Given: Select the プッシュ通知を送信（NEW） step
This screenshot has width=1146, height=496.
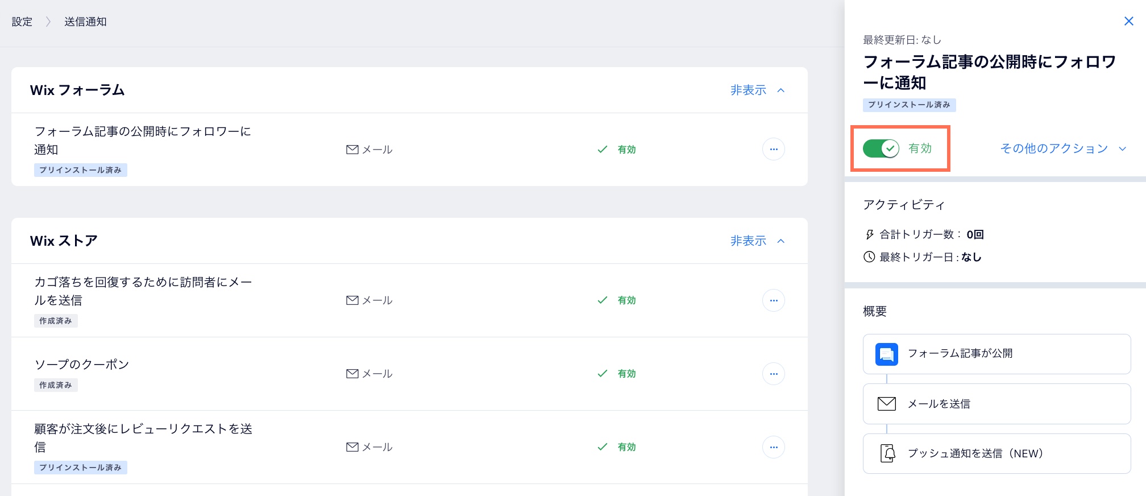Looking at the screenshot, I should pyautogui.click(x=996, y=453).
